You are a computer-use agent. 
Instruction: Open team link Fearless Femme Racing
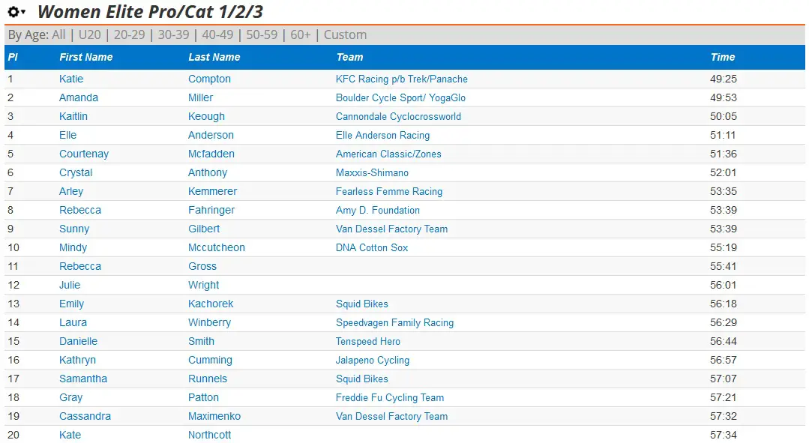point(389,191)
